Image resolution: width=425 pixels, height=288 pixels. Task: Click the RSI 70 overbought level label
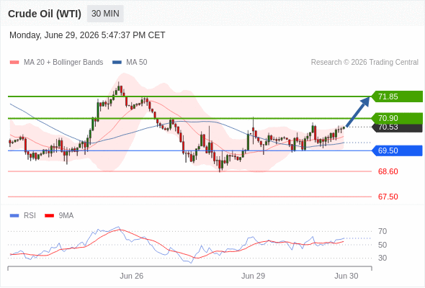382,231
